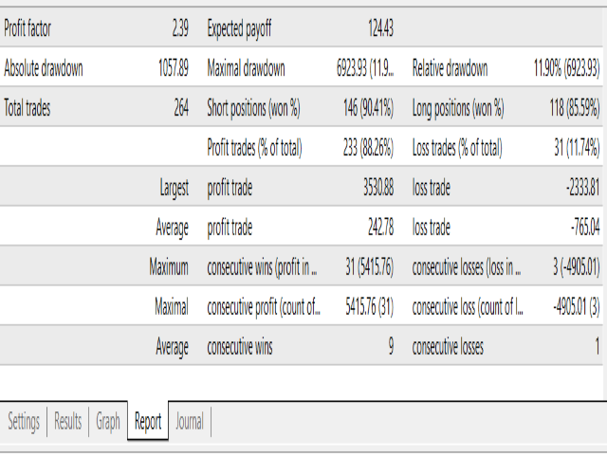Open the Results tab
The height and width of the screenshot is (455, 607).
67,422
